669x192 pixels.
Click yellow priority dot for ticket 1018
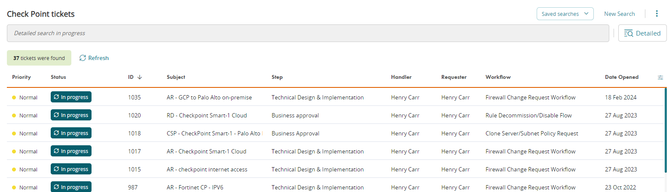tap(14, 133)
